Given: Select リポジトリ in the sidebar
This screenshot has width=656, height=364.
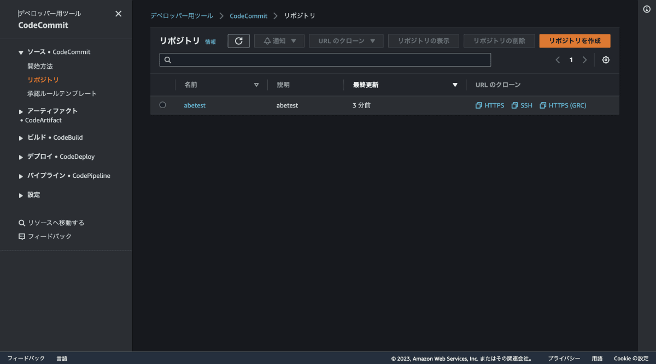Looking at the screenshot, I should (43, 80).
